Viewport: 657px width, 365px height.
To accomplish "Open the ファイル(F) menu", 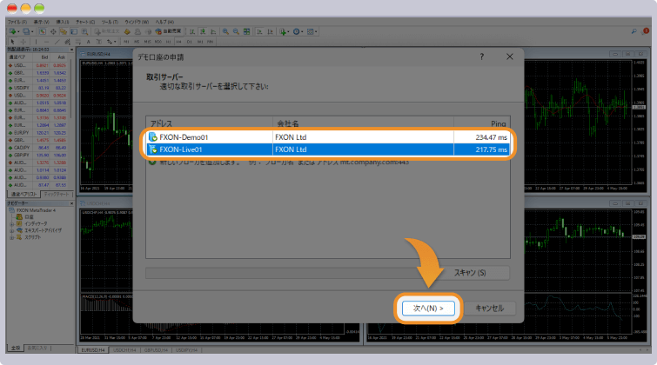I will point(17,22).
